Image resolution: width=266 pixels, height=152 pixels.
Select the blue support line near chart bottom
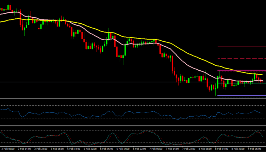point(241,95)
